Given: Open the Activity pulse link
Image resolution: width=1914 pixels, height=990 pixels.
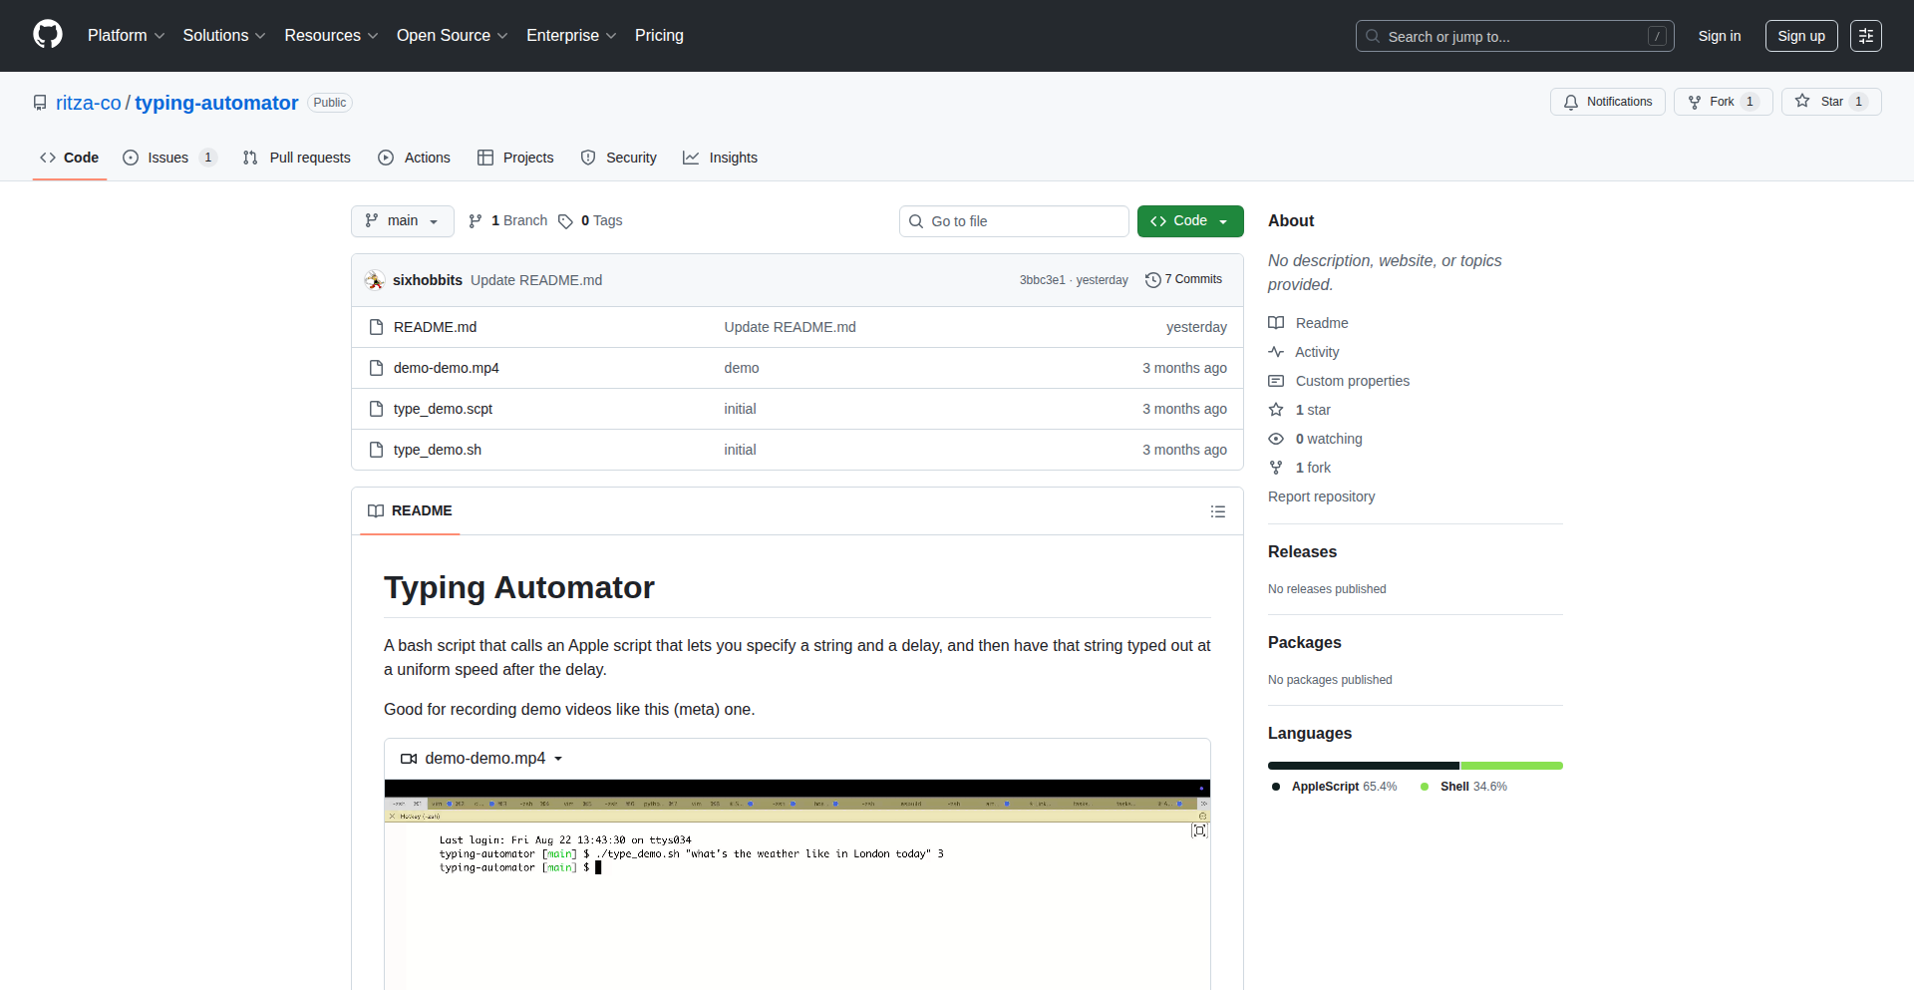Looking at the screenshot, I should point(1316,352).
